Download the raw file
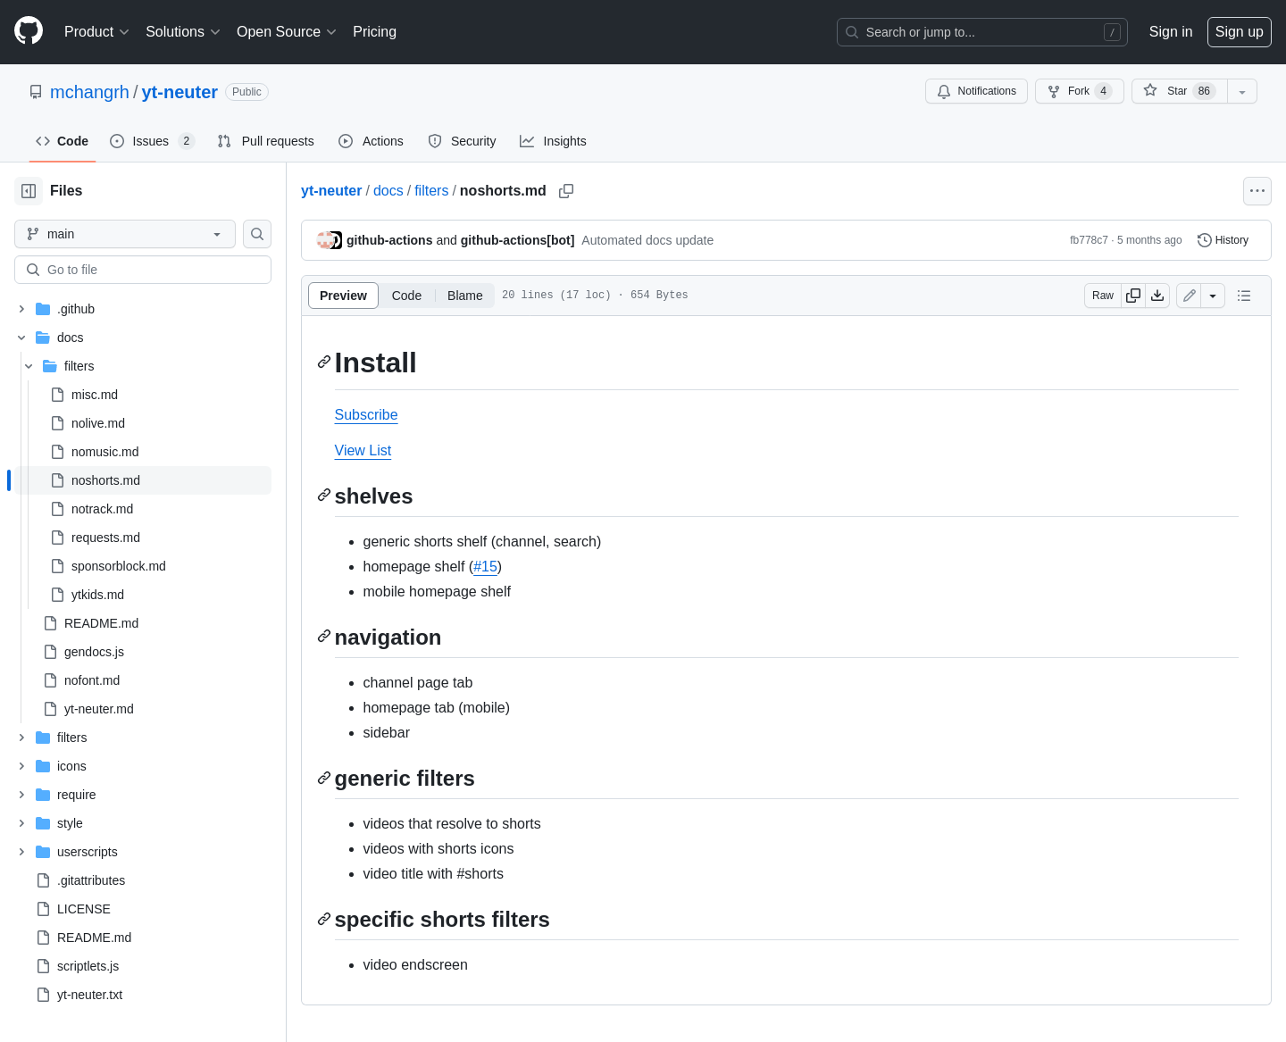Image resolution: width=1286 pixels, height=1042 pixels. [1157, 296]
